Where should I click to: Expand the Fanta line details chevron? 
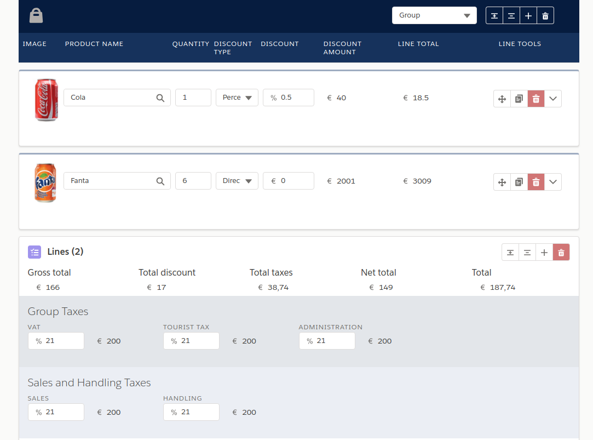pos(553,182)
